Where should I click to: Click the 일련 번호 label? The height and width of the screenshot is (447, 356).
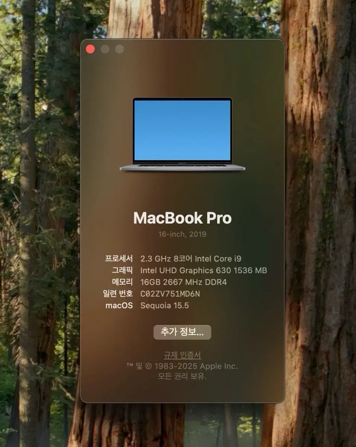click(x=118, y=294)
